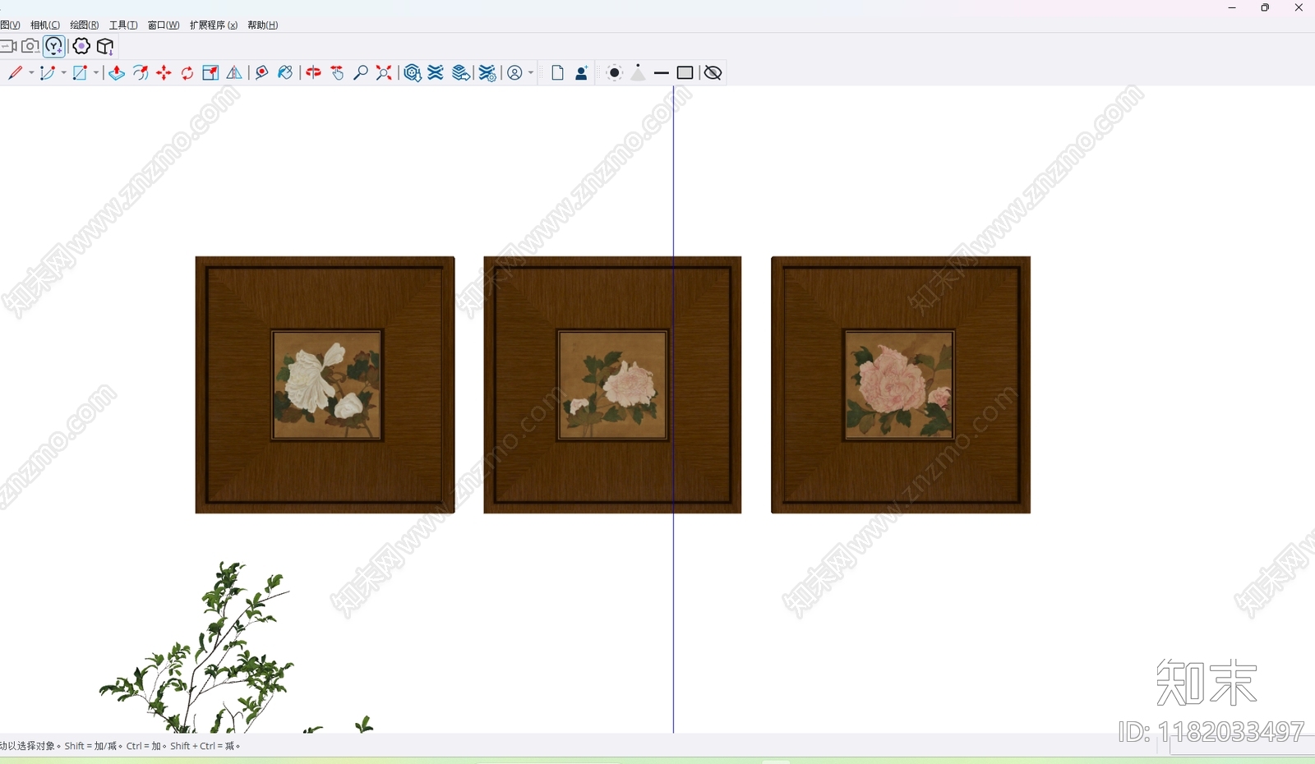Click the video camera icon at toolbar start

click(8, 46)
